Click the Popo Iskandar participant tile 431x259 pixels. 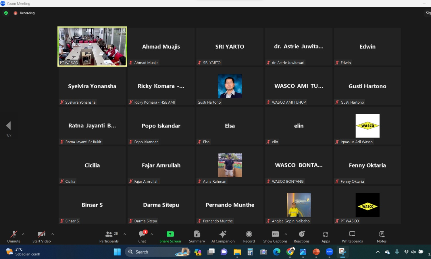pyautogui.click(x=161, y=126)
